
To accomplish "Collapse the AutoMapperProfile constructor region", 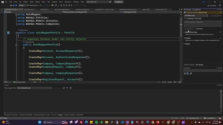I will [x=16, y=45].
